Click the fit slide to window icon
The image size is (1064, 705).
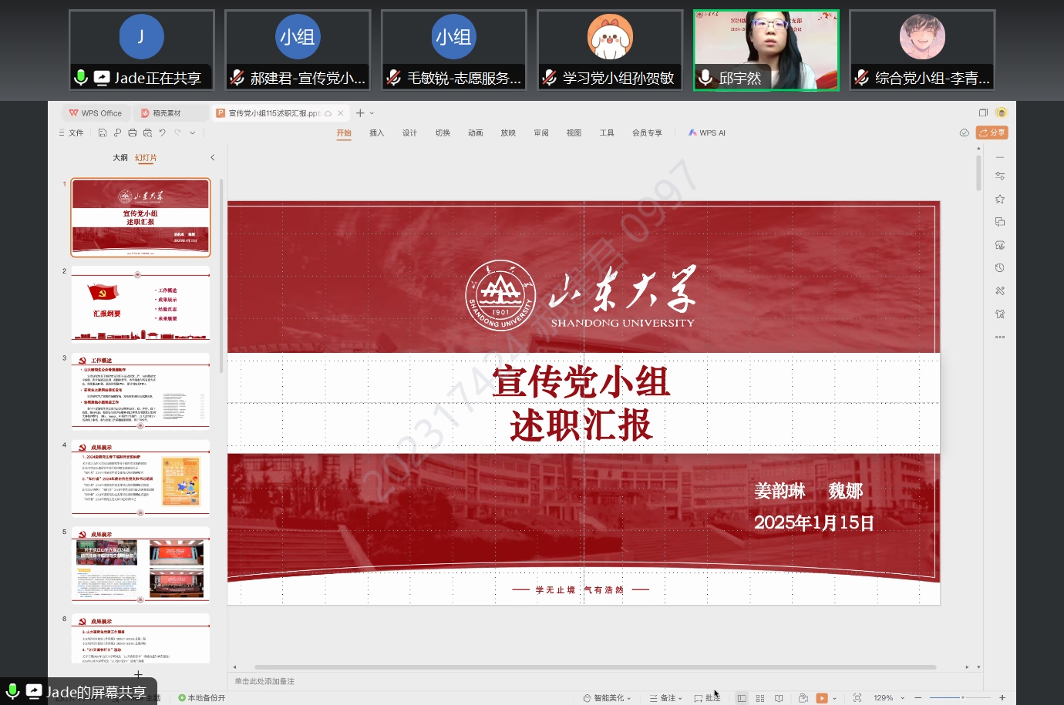(857, 698)
